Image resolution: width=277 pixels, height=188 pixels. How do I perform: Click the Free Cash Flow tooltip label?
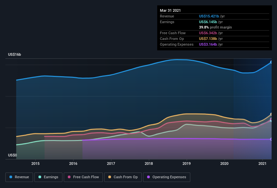[x=173, y=33]
